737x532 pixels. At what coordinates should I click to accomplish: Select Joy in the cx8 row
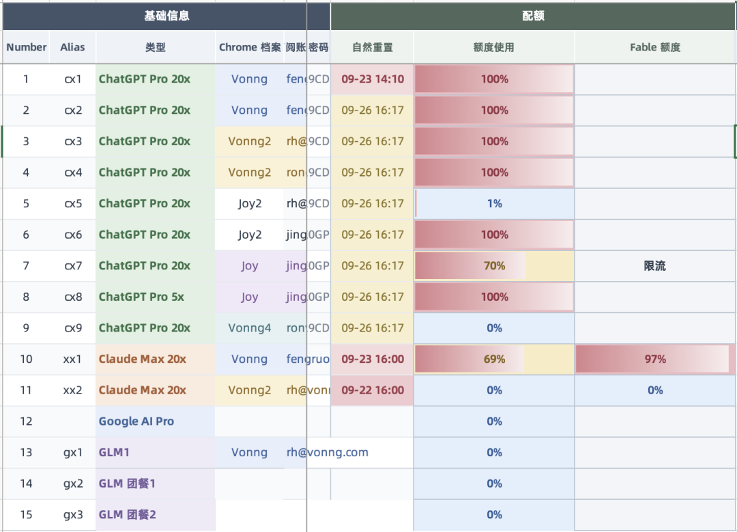click(x=250, y=297)
